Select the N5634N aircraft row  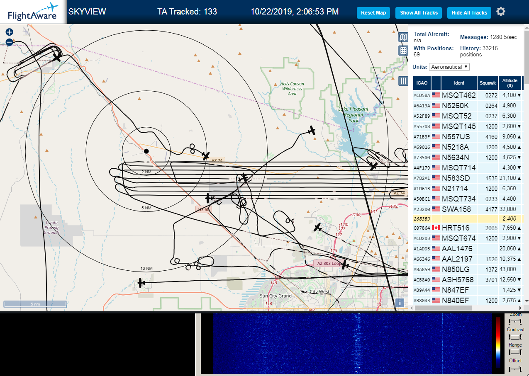coord(468,157)
